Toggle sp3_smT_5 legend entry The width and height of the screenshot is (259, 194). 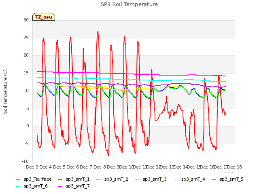pyautogui.click(x=227, y=179)
